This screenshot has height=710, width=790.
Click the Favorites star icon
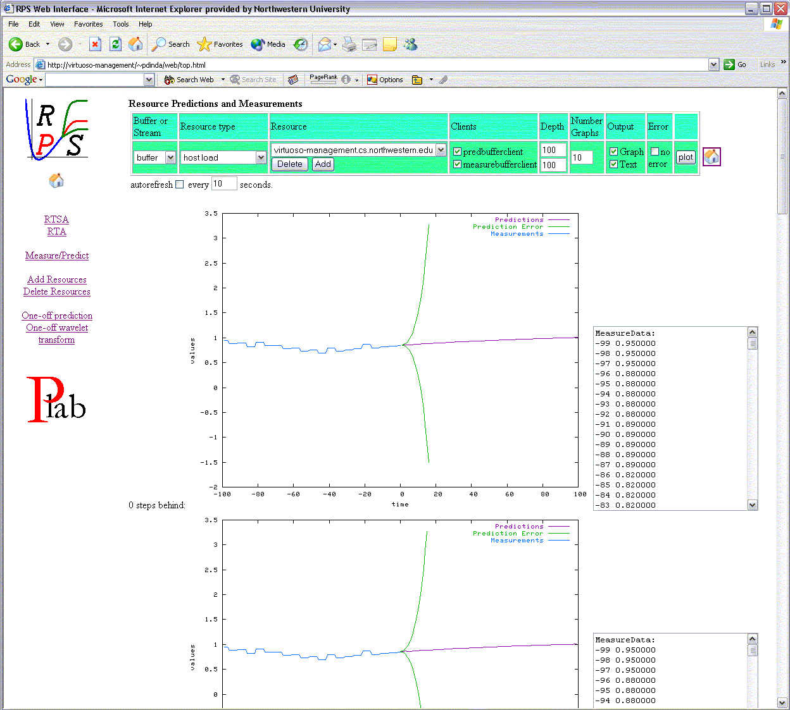(x=204, y=44)
